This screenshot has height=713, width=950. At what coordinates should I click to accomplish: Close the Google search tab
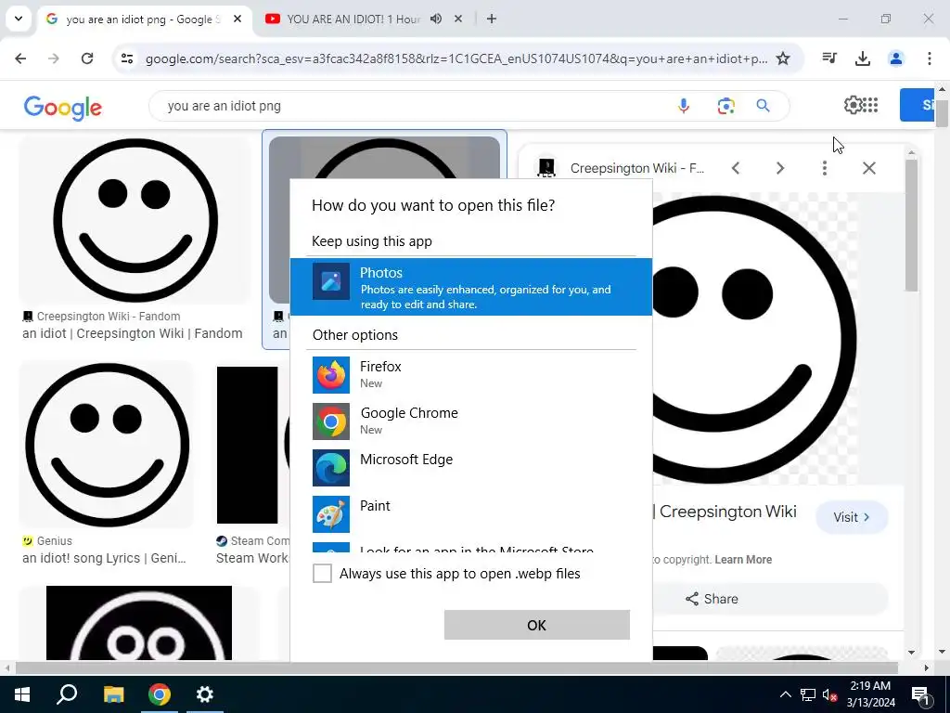[x=237, y=19]
